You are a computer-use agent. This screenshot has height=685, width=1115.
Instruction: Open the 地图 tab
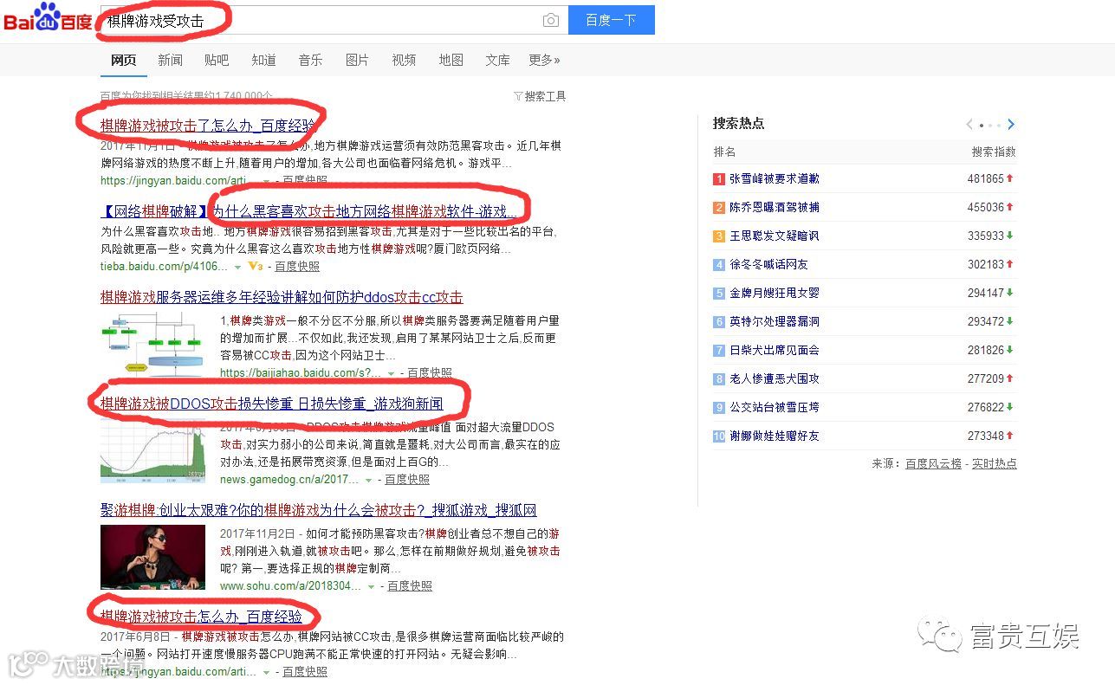coord(451,60)
